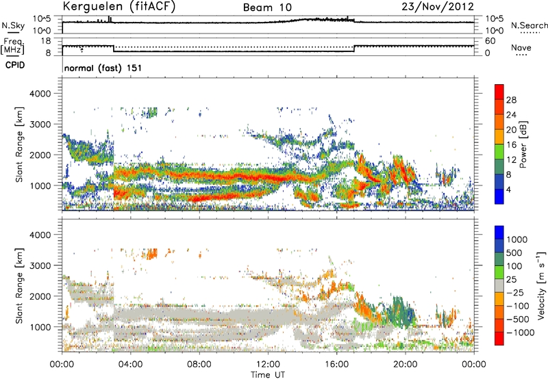Select the 'Beam 10' heading text
This screenshot has width=548, height=379.
click(267, 8)
